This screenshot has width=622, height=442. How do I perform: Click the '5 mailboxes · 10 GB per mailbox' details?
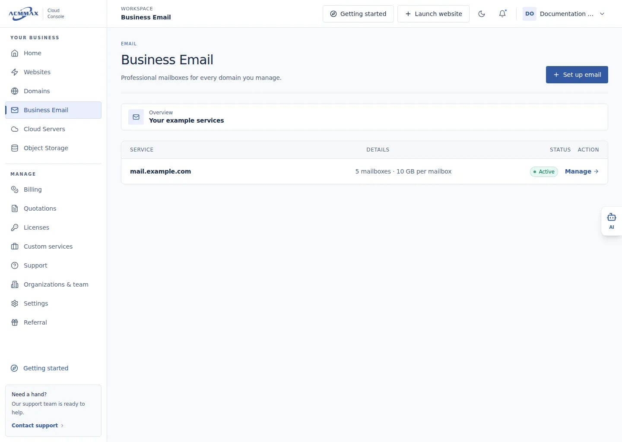[x=403, y=171]
